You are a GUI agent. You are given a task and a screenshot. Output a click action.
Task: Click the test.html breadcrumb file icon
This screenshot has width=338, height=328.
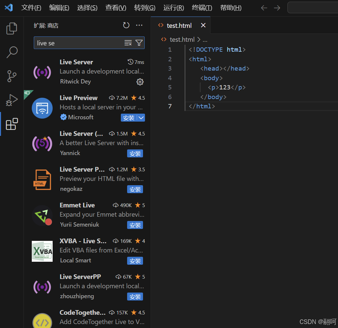pyautogui.click(x=164, y=39)
